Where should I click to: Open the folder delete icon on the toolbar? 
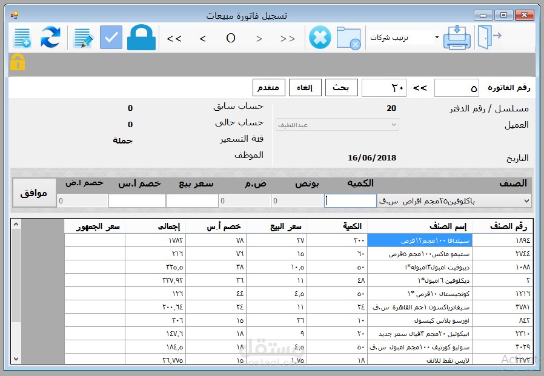coord(348,38)
